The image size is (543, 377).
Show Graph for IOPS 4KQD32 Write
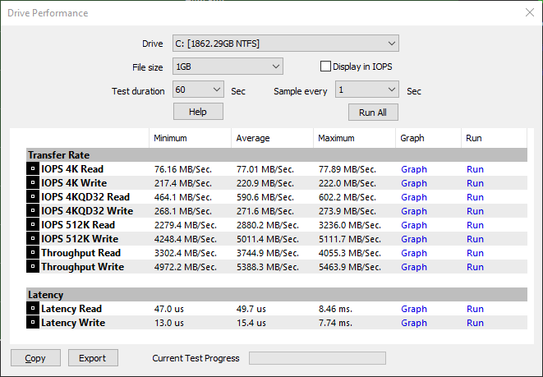point(414,211)
